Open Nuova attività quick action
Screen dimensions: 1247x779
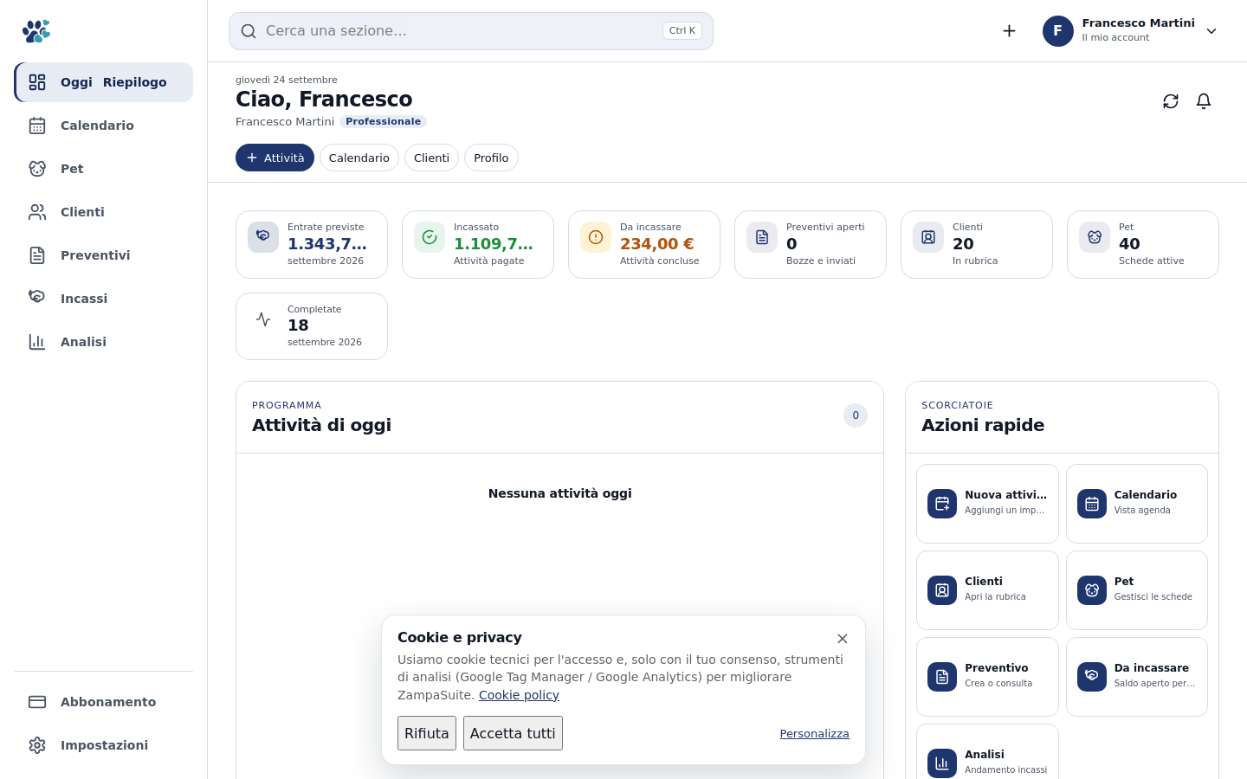987,504
